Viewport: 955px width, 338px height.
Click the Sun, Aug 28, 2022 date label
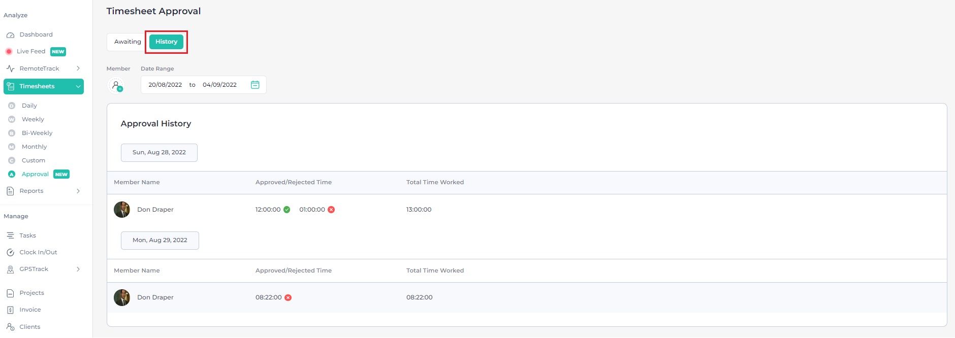[159, 152]
